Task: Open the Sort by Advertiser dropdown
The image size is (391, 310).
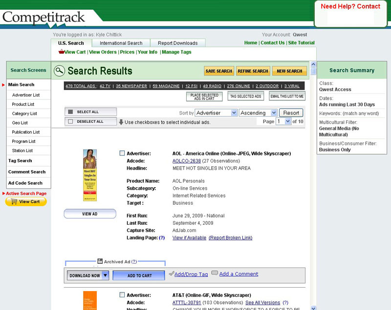Action: tap(216, 113)
